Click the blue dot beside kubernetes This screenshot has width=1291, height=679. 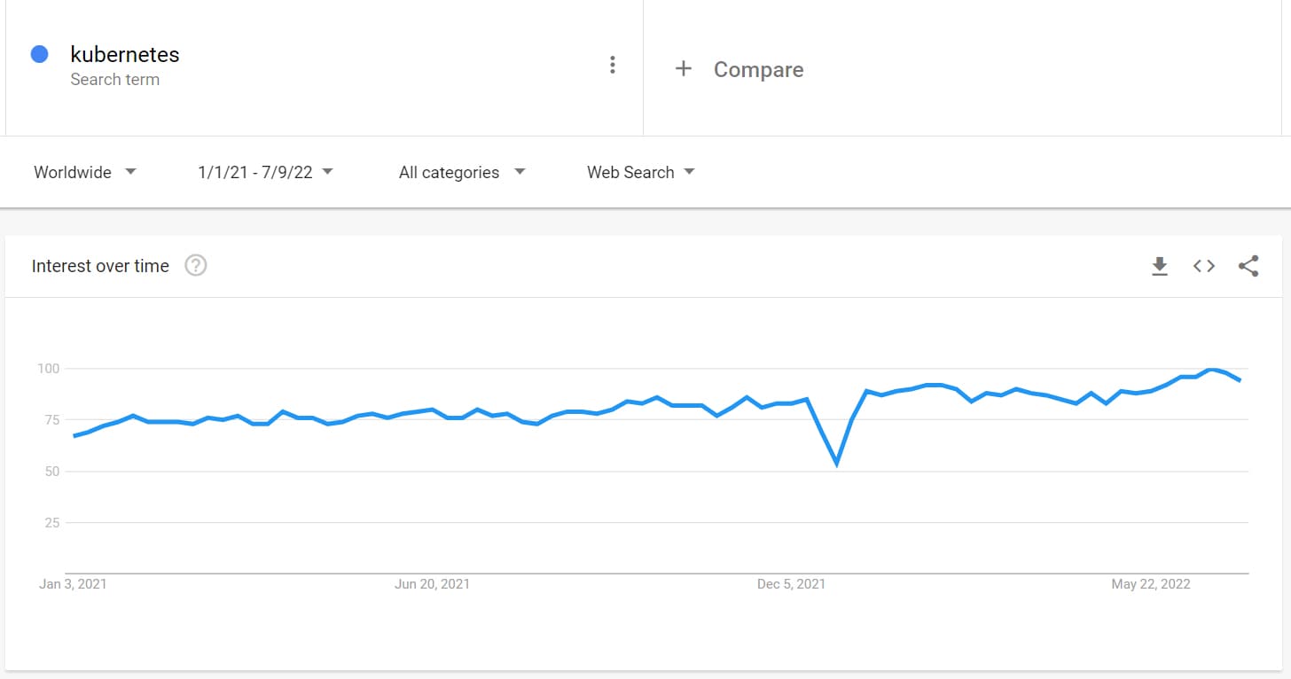pos(39,54)
